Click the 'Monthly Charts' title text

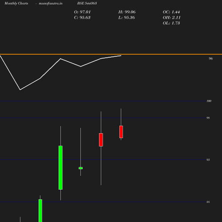16,3
